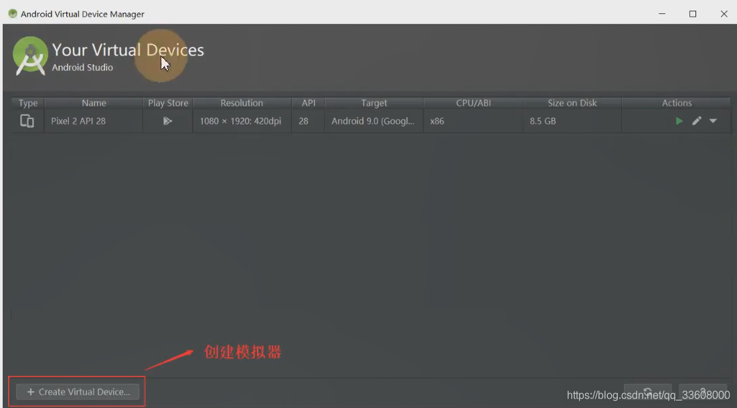Viewport: 737px width, 408px height.
Task: Sort by Type column header
Action: (x=27, y=103)
